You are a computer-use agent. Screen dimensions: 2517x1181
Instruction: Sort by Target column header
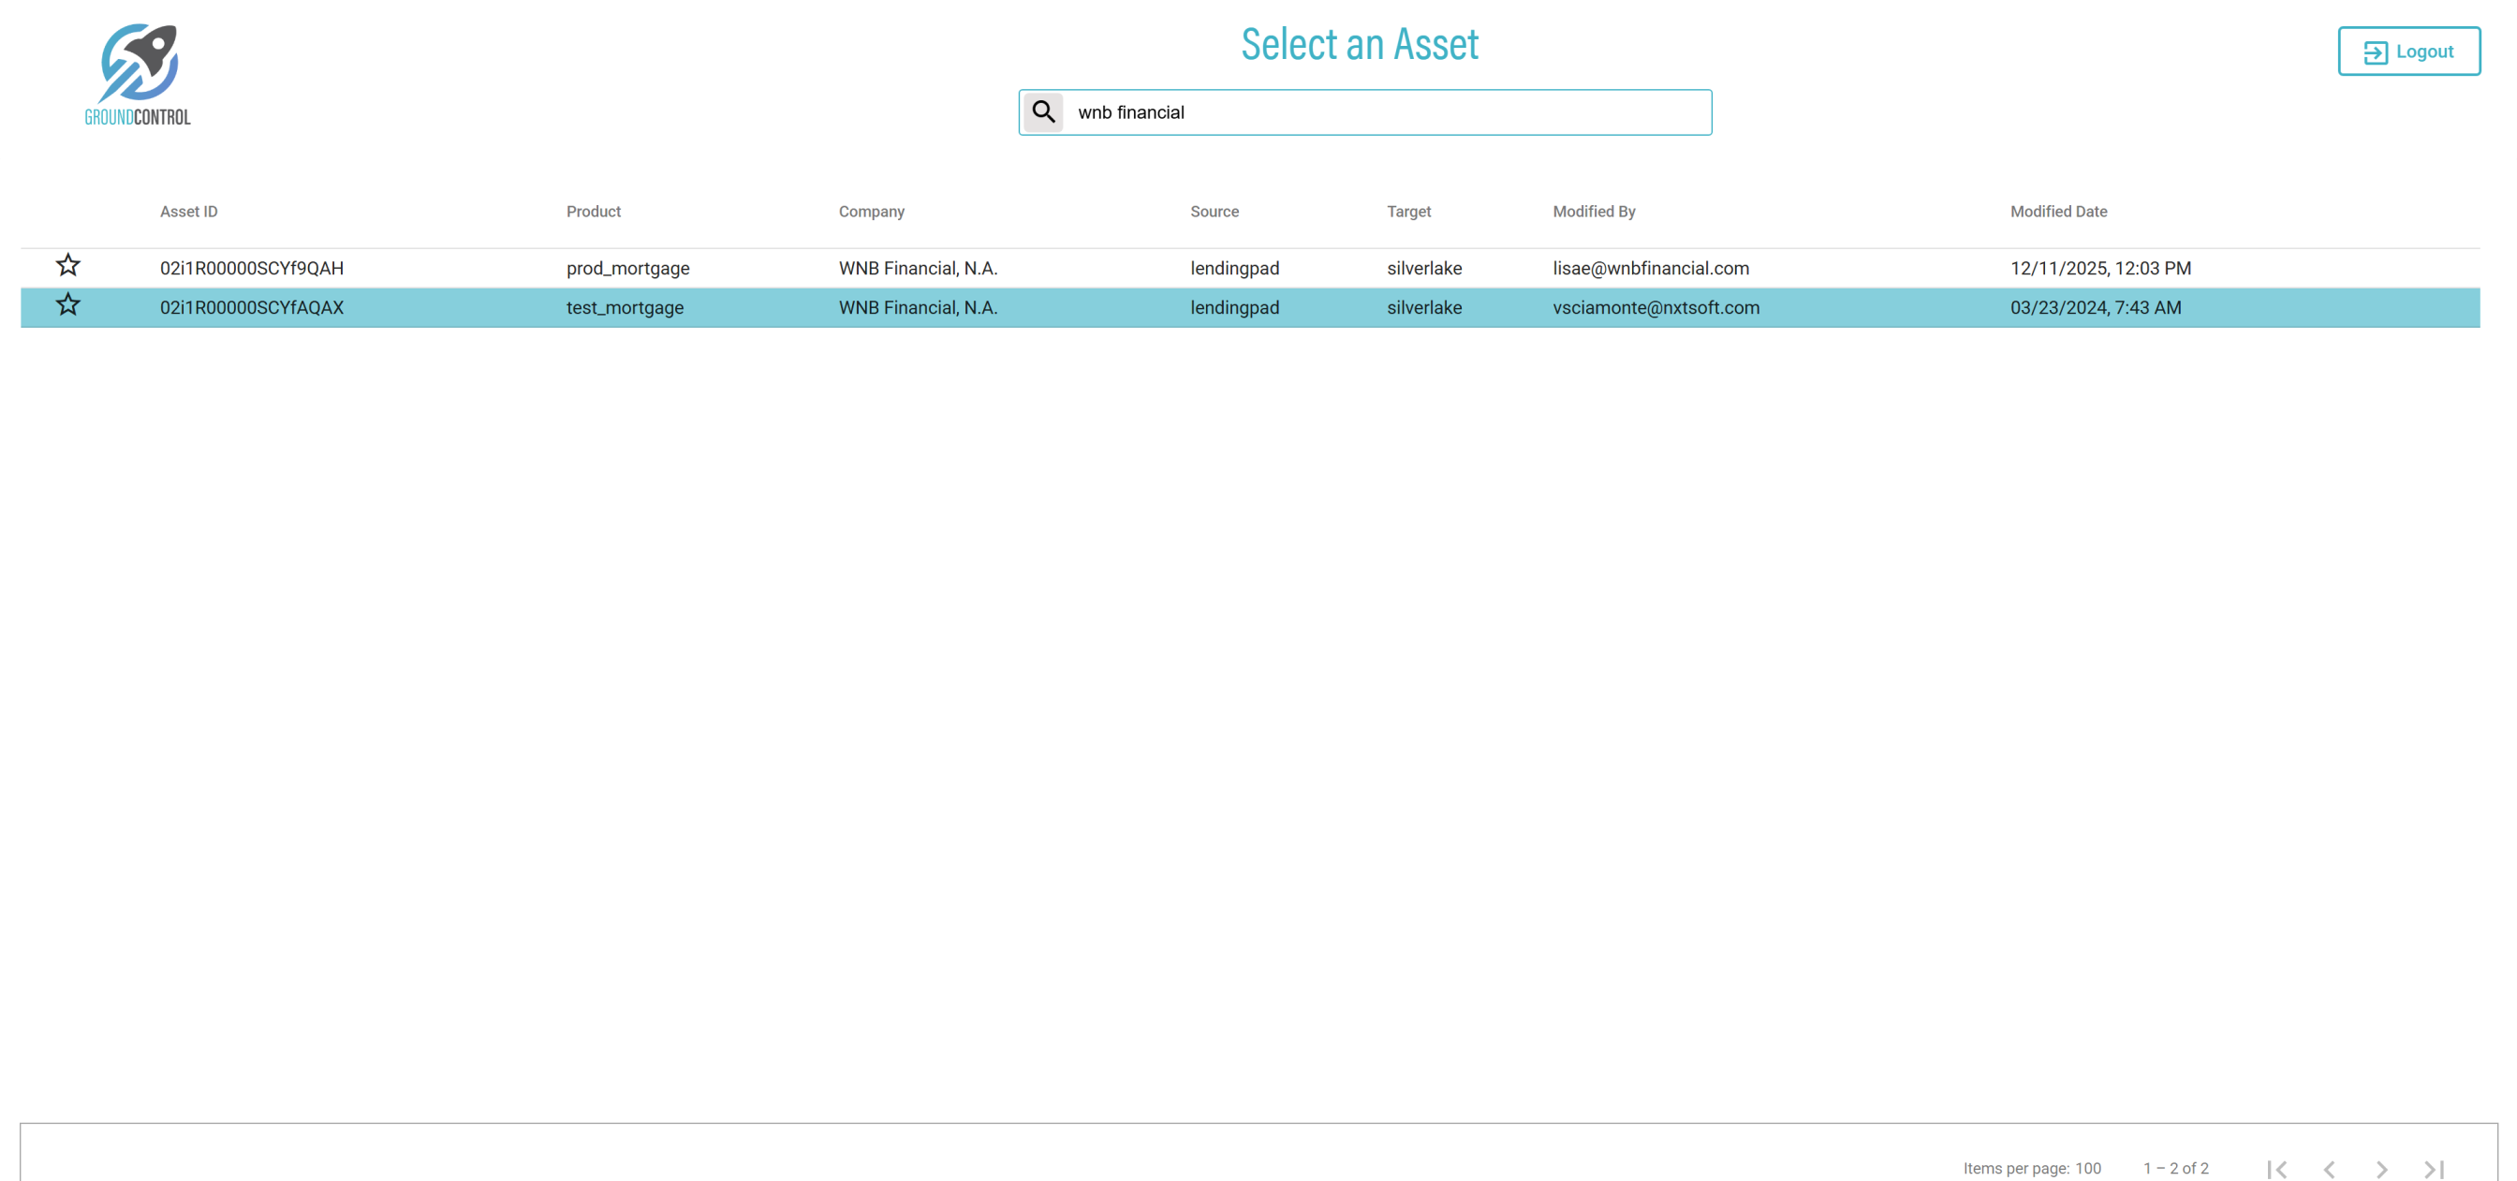click(x=1408, y=211)
